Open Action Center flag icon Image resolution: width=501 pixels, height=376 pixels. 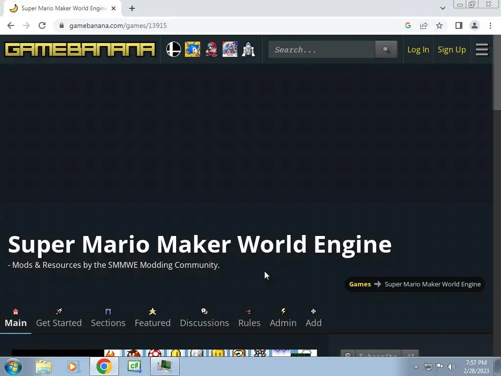pos(440,367)
